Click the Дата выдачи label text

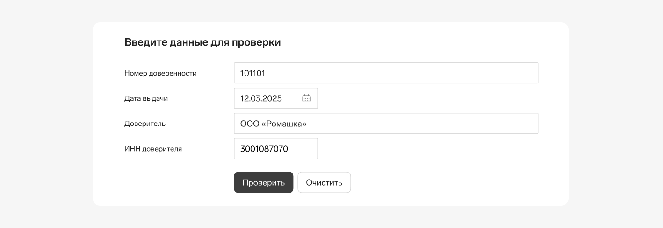pyautogui.click(x=146, y=98)
